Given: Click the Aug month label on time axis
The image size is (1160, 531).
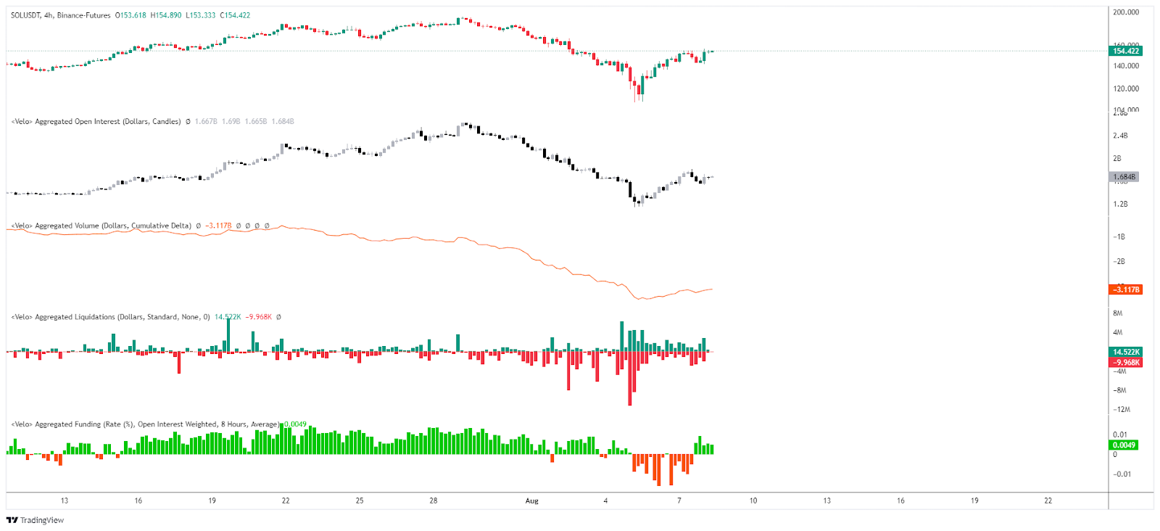Looking at the screenshot, I should 532,501.
